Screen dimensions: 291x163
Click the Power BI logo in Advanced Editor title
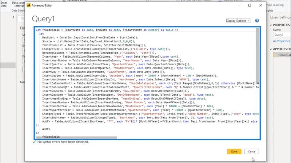tap(28, 5)
